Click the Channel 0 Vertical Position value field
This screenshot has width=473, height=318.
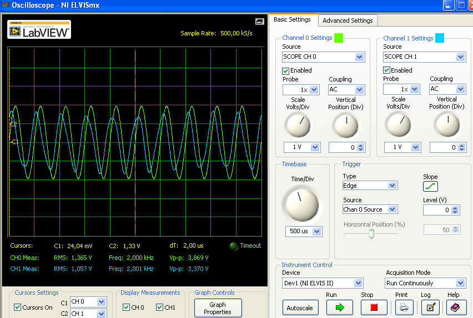pos(343,147)
